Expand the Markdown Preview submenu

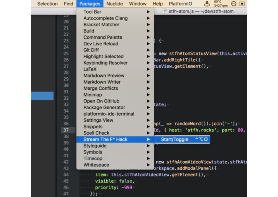click(x=115, y=76)
